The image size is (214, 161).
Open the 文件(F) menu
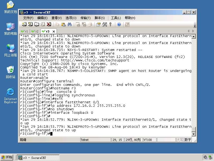pos(28,18)
